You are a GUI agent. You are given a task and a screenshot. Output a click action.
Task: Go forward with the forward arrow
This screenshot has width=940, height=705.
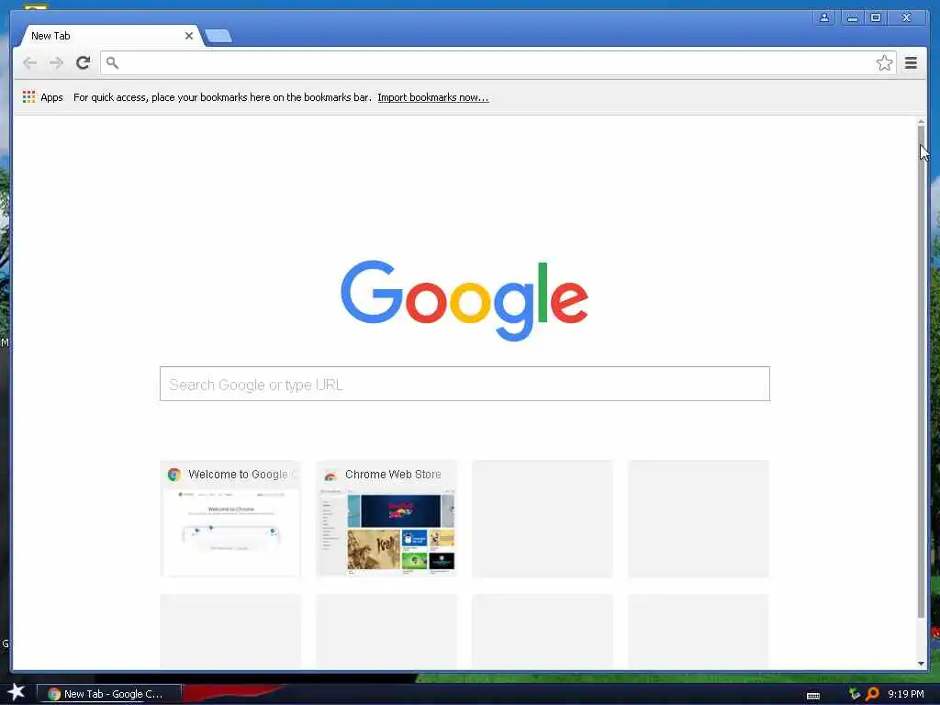tap(56, 62)
